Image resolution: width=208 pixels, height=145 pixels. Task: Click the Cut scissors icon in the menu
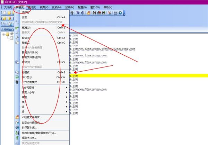point(17,38)
